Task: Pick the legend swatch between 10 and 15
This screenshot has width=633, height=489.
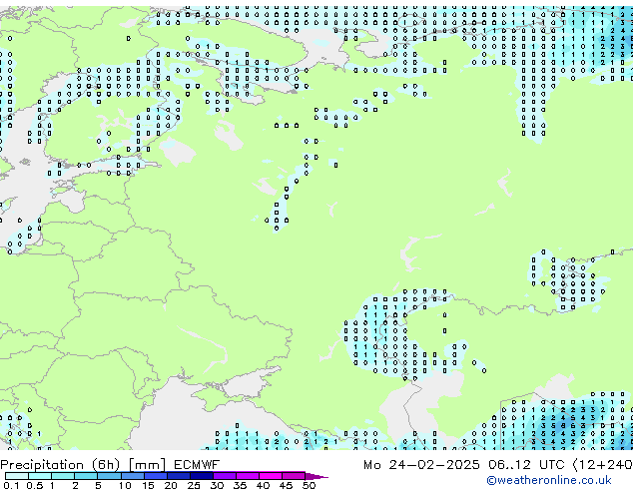Action: 133,476
